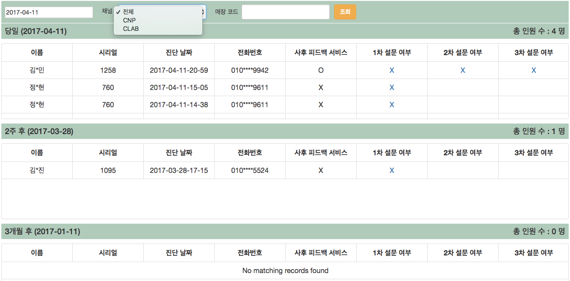Click the blue X in 김*민's 1차 설문 여부 column
Image resolution: width=570 pixels, height=281 pixels.
tap(391, 70)
